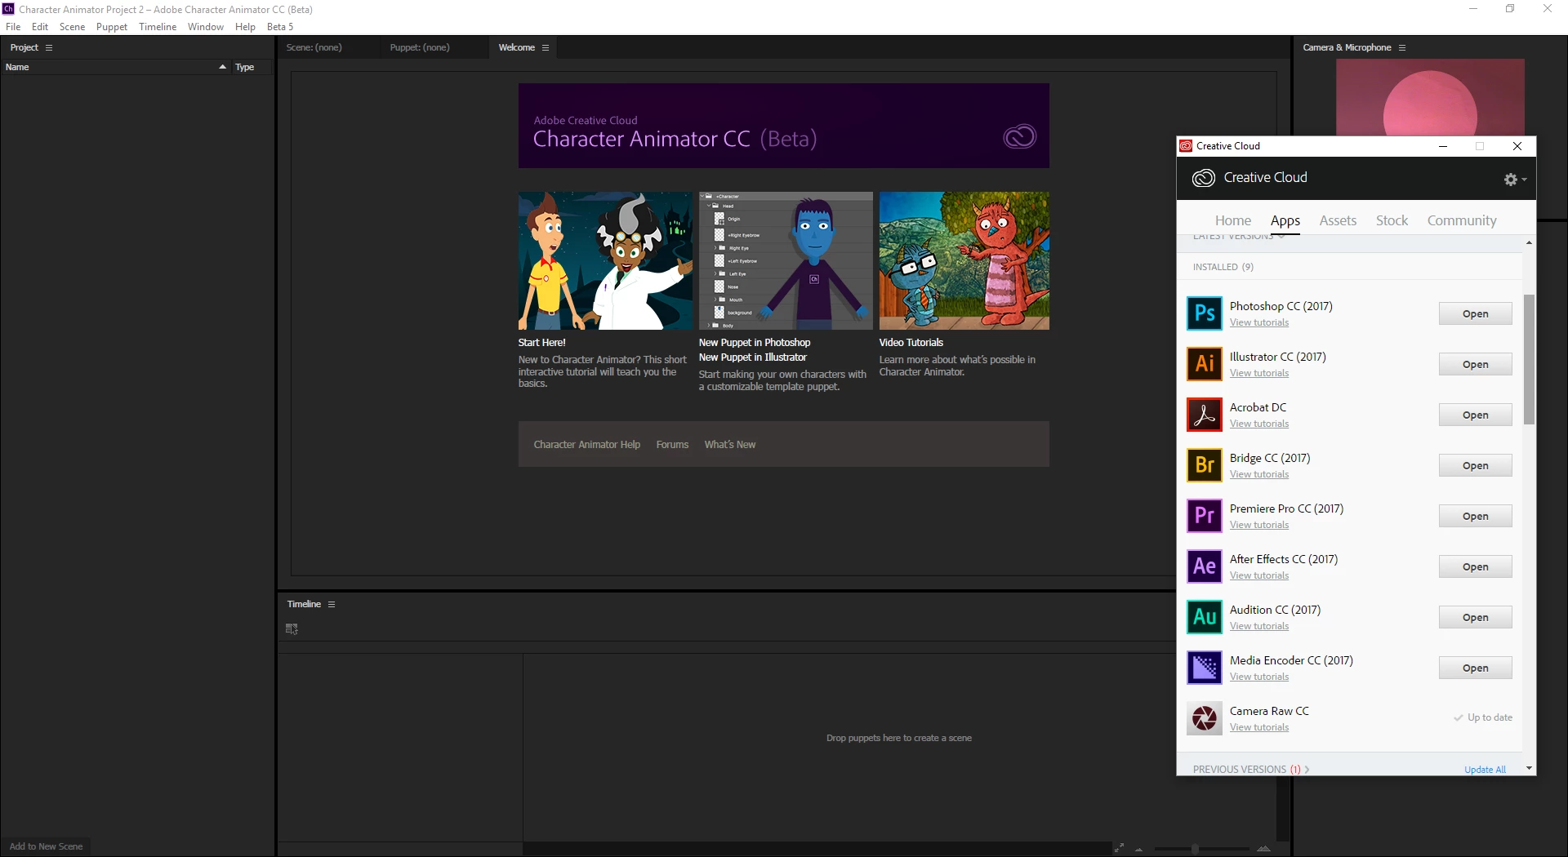This screenshot has height=857, width=1568.
Task: Click the Illustrator CC app icon
Action: point(1205,364)
